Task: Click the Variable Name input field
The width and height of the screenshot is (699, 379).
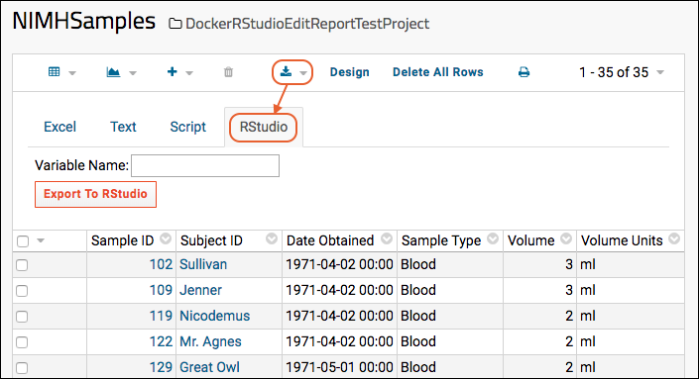Action: pyautogui.click(x=205, y=165)
